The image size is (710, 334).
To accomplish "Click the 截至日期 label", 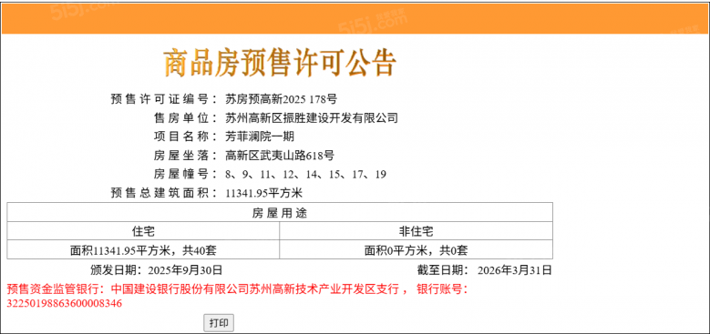I will [442, 270].
